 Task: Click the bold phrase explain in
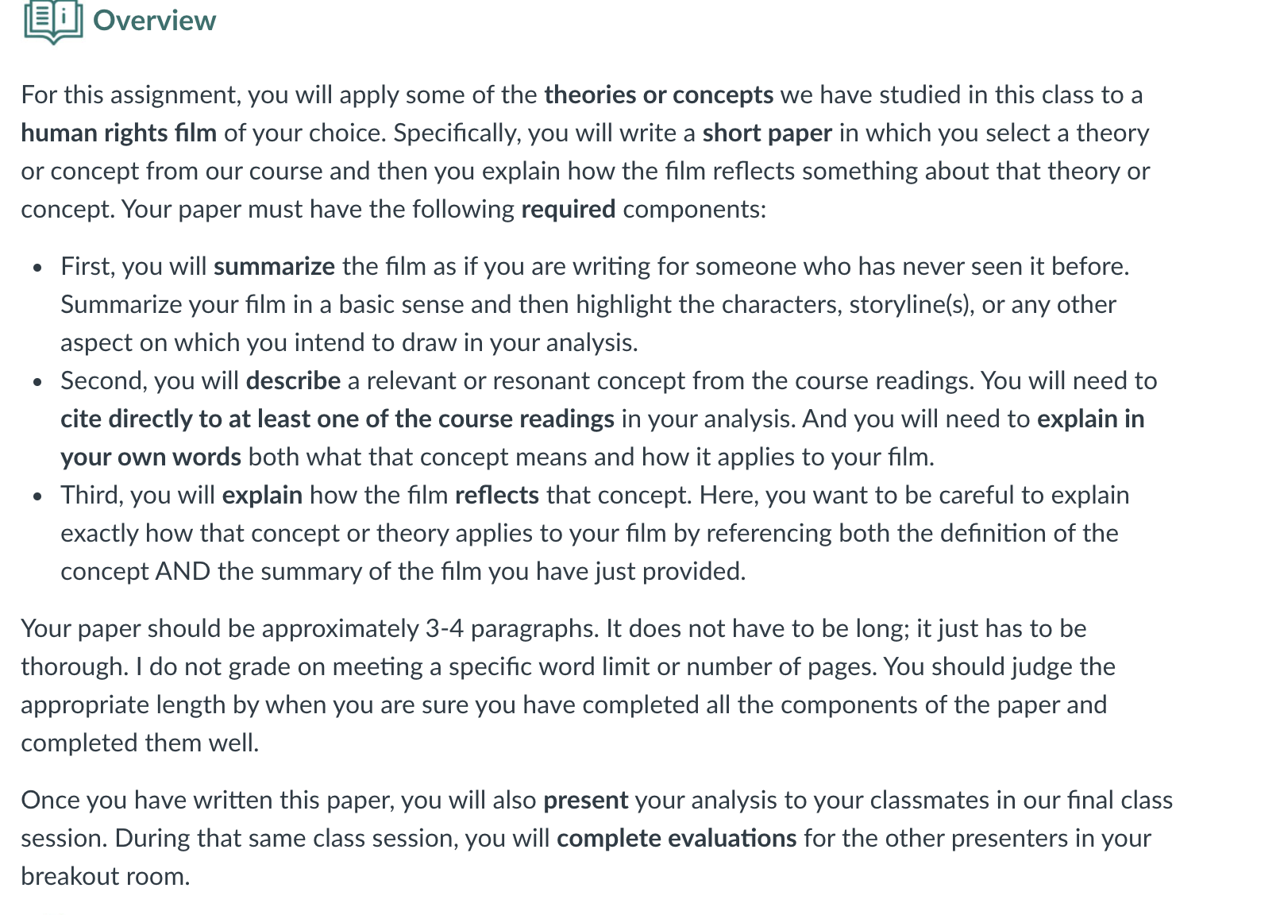click(x=1091, y=419)
